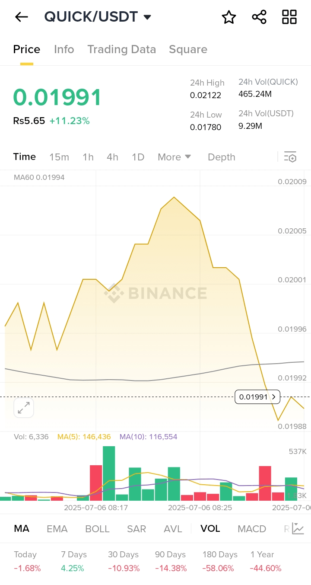Toggle the VOL indicator
The height and width of the screenshot is (585, 311).
click(210, 529)
